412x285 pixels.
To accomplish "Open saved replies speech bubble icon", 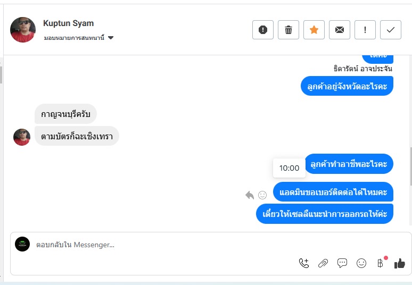I will [x=342, y=263].
